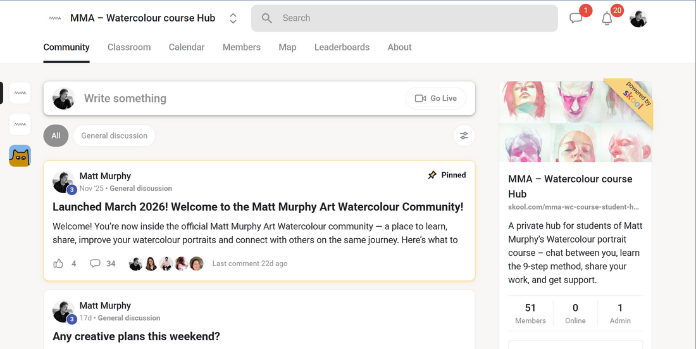
Task: Open the skool.com community link
Action: point(573,206)
